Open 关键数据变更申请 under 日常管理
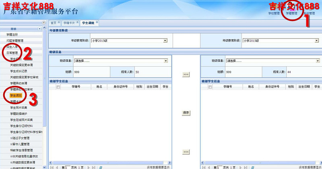The height and width of the screenshot is (169, 322). coord(21,65)
